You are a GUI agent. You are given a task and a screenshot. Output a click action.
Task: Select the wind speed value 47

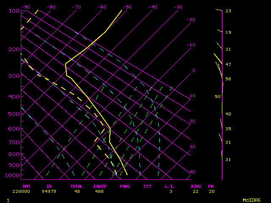pos(228,65)
